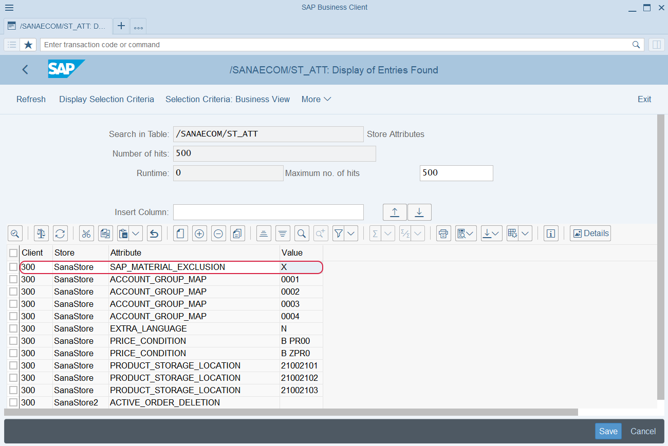
Task: Click the transaction code command input field
Action: (x=342, y=45)
